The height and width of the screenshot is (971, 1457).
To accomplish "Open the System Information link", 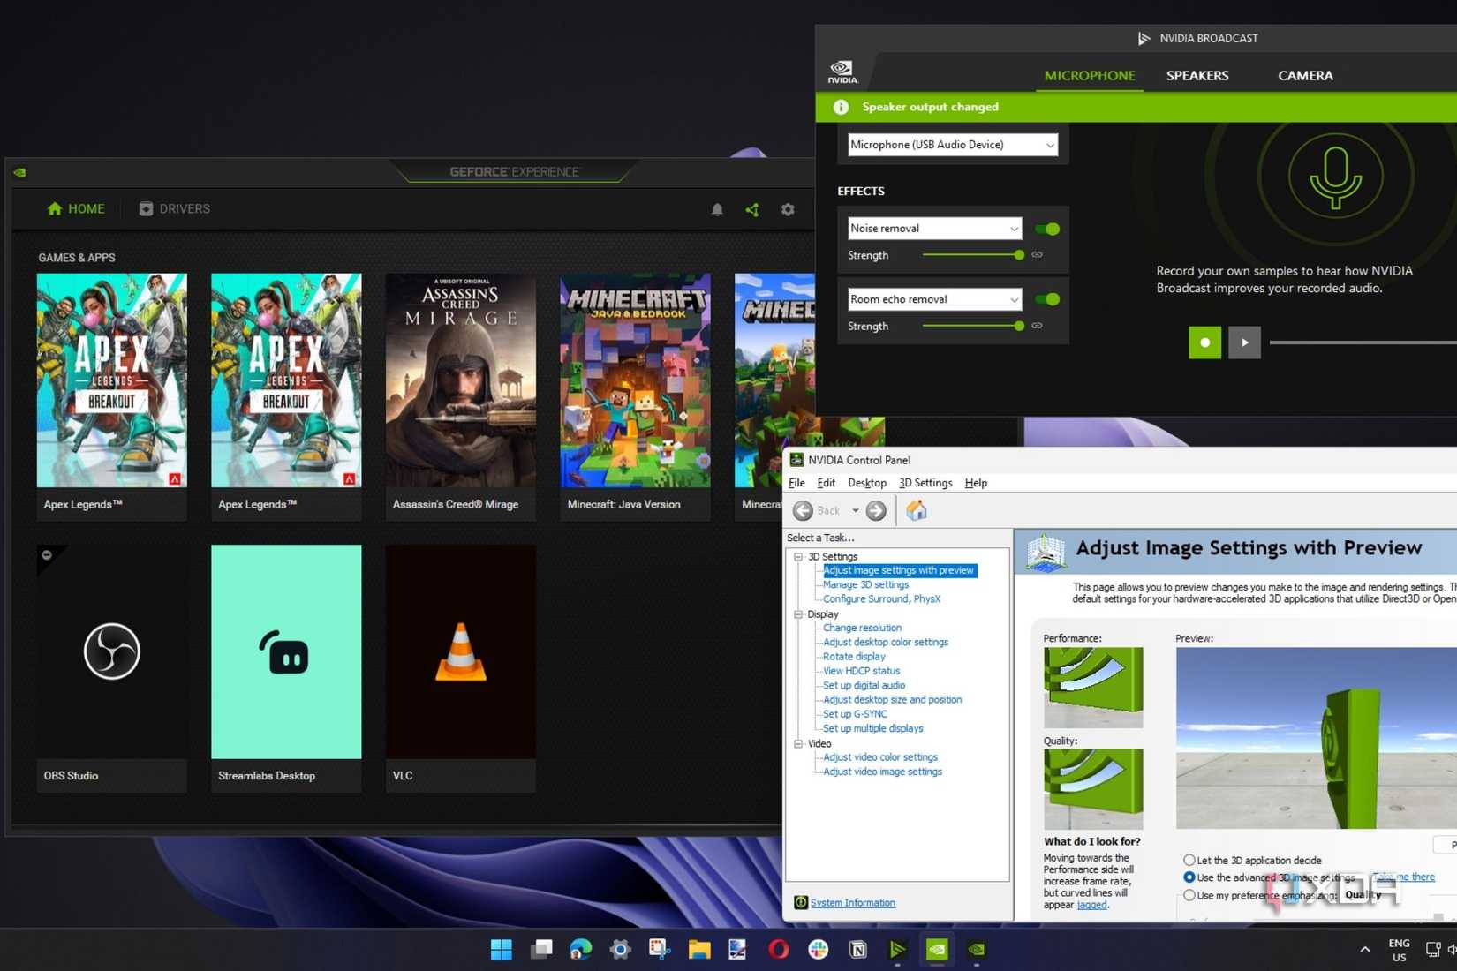I will tap(851, 902).
